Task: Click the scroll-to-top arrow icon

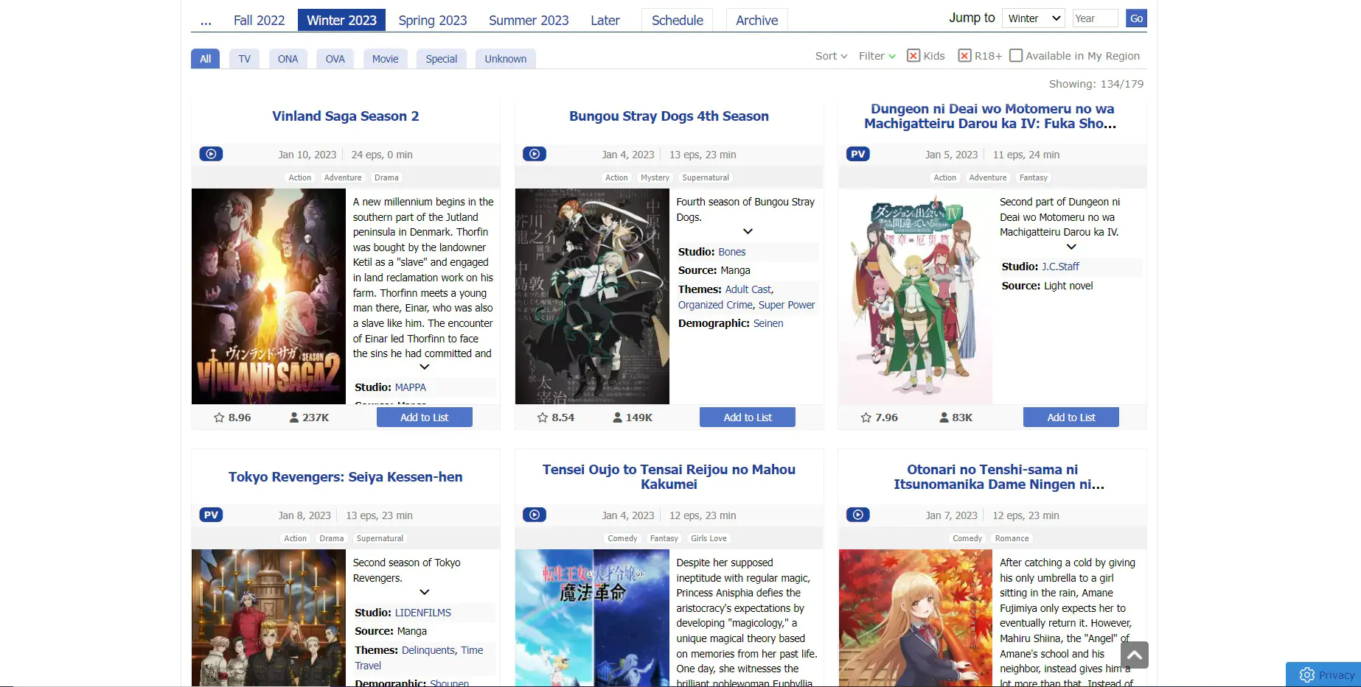Action: point(1135,655)
